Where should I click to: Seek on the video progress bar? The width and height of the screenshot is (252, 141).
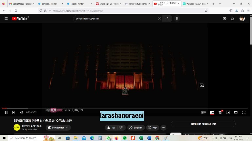point(125,108)
